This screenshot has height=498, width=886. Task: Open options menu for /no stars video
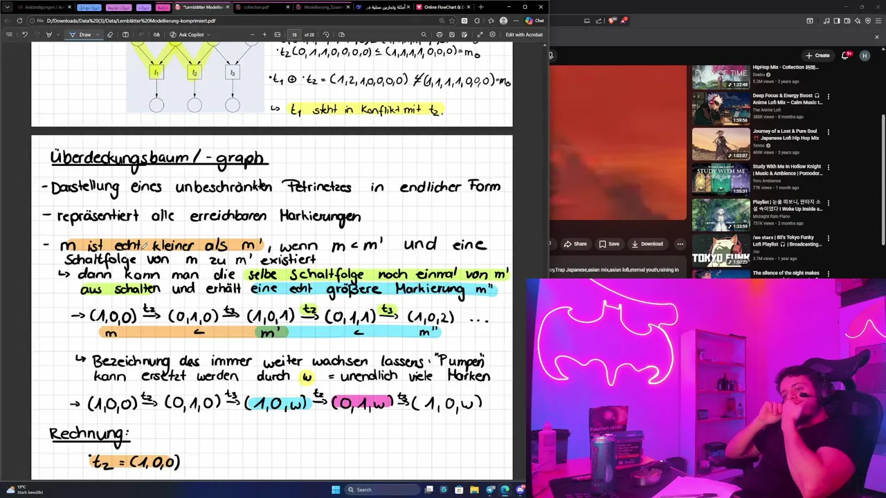(x=828, y=238)
